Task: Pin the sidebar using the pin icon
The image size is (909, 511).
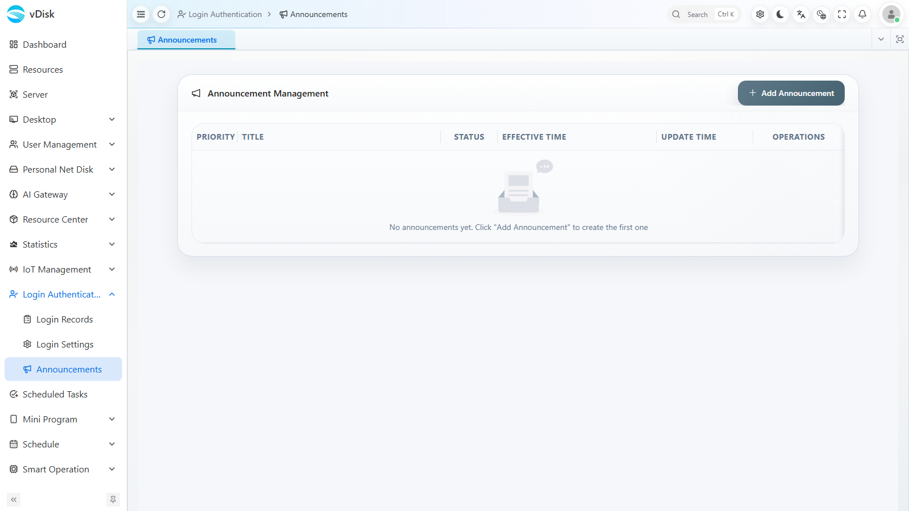Action: [x=113, y=500]
